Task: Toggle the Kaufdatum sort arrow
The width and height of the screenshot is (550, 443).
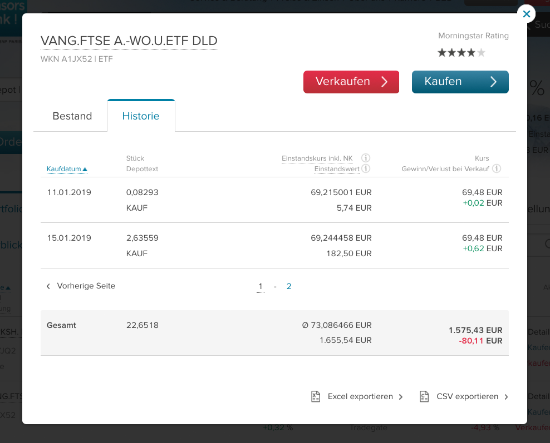Action: point(85,170)
